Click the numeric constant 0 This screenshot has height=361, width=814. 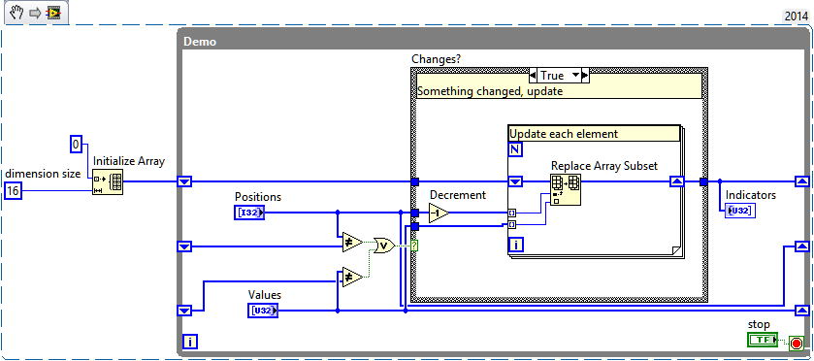click(x=77, y=144)
